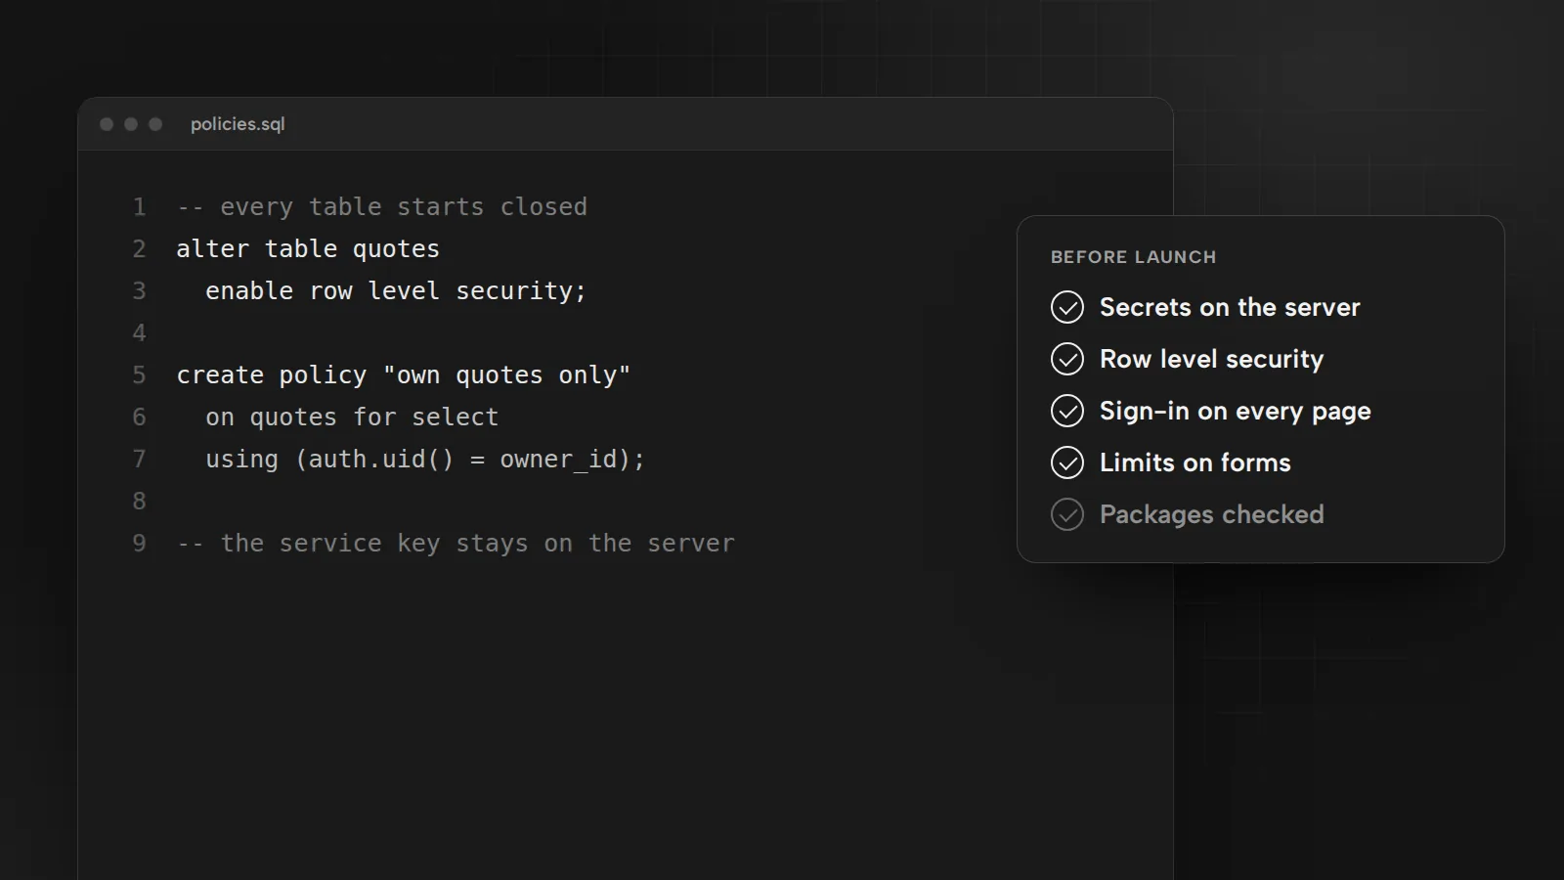Click the 'Sign-in on every page' text

click(1235, 412)
